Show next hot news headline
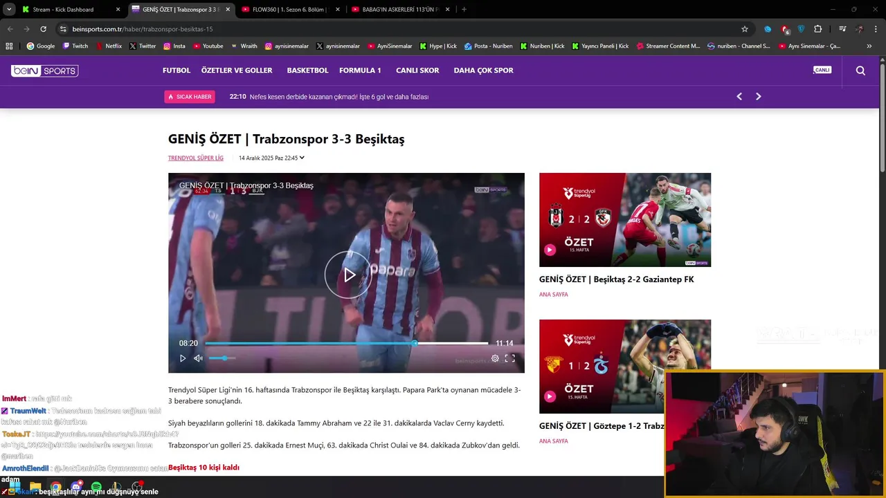Viewport: 886px width, 498px height. [758, 97]
